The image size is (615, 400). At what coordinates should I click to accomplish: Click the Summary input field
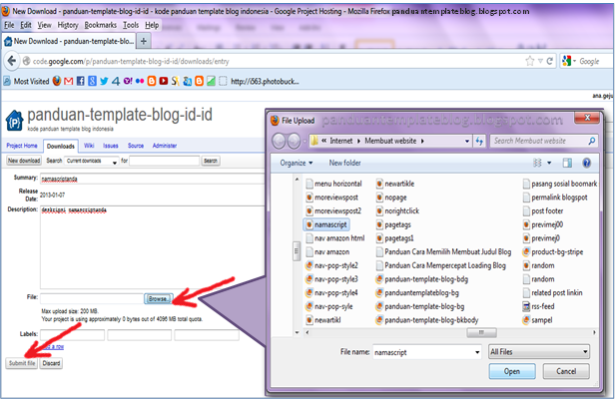click(153, 179)
